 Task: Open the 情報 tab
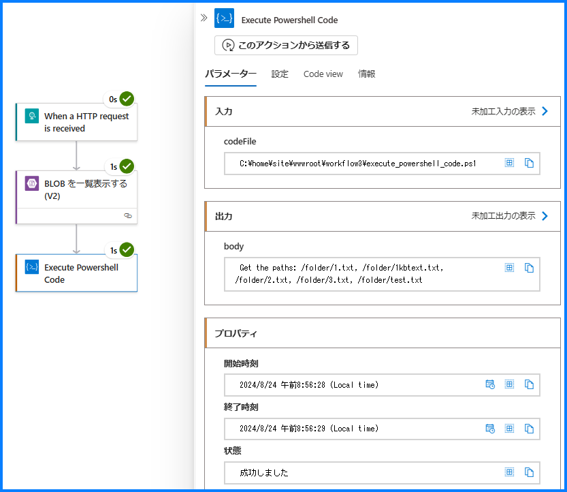367,74
